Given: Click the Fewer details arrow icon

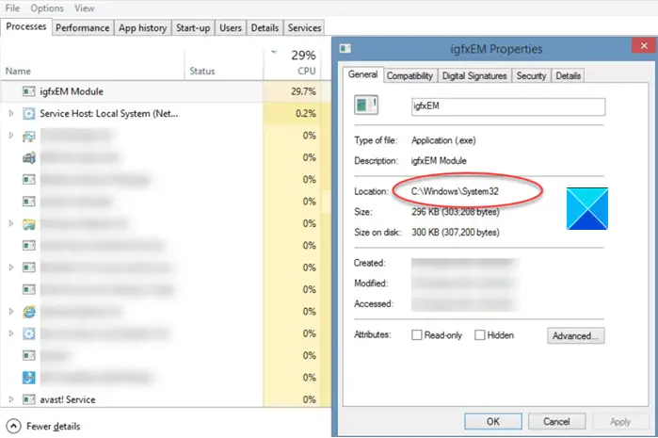Looking at the screenshot, I should tap(13, 427).
